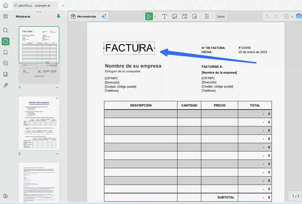Select the Link tool

pyautogui.click(x=185, y=17)
